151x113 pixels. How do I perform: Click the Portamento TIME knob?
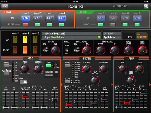coord(87,50)
